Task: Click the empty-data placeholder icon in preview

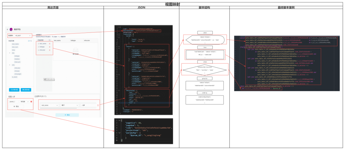Action: click(x=75, y=50)
